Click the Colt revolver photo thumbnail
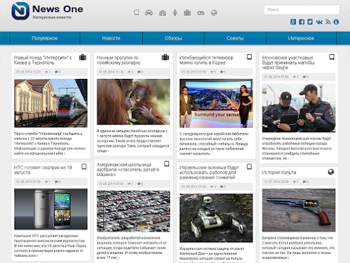Viewport: 350px width, 263px height. coord(299,210)
